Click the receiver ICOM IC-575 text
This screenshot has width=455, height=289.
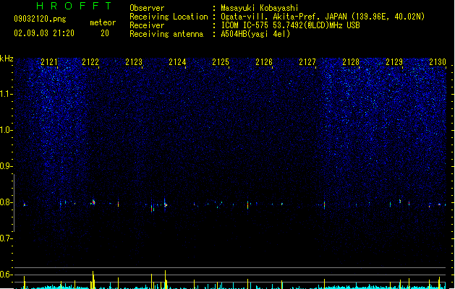click(x=291, y=25)
